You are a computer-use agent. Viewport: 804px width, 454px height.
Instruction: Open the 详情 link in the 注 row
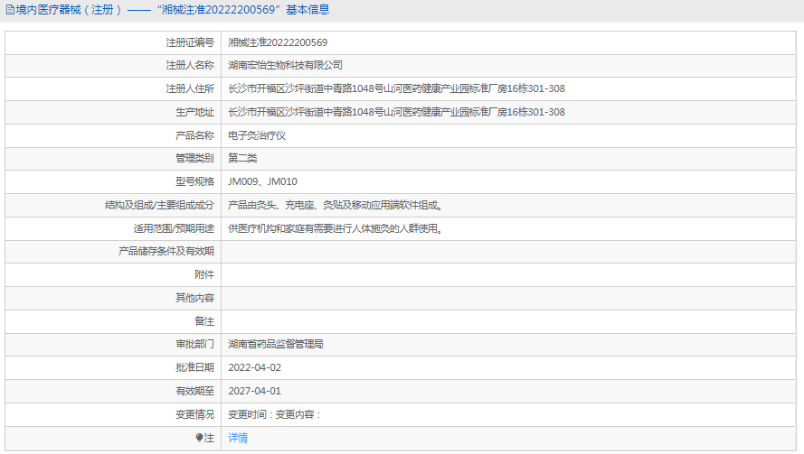tap(238, 438)
